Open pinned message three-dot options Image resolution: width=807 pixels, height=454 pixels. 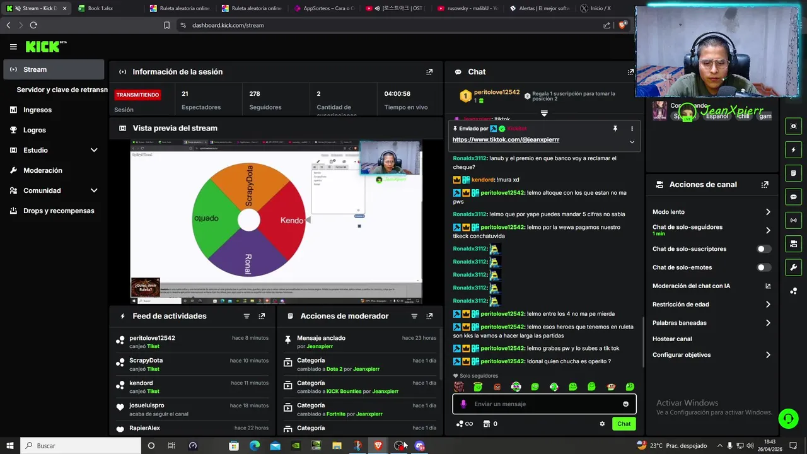(632, 129)
